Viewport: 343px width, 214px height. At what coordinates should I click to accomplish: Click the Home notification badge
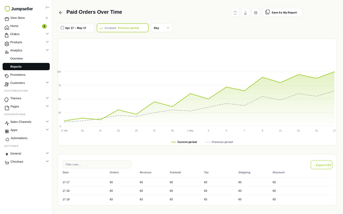pyautogui.click(x=44, y=26)
